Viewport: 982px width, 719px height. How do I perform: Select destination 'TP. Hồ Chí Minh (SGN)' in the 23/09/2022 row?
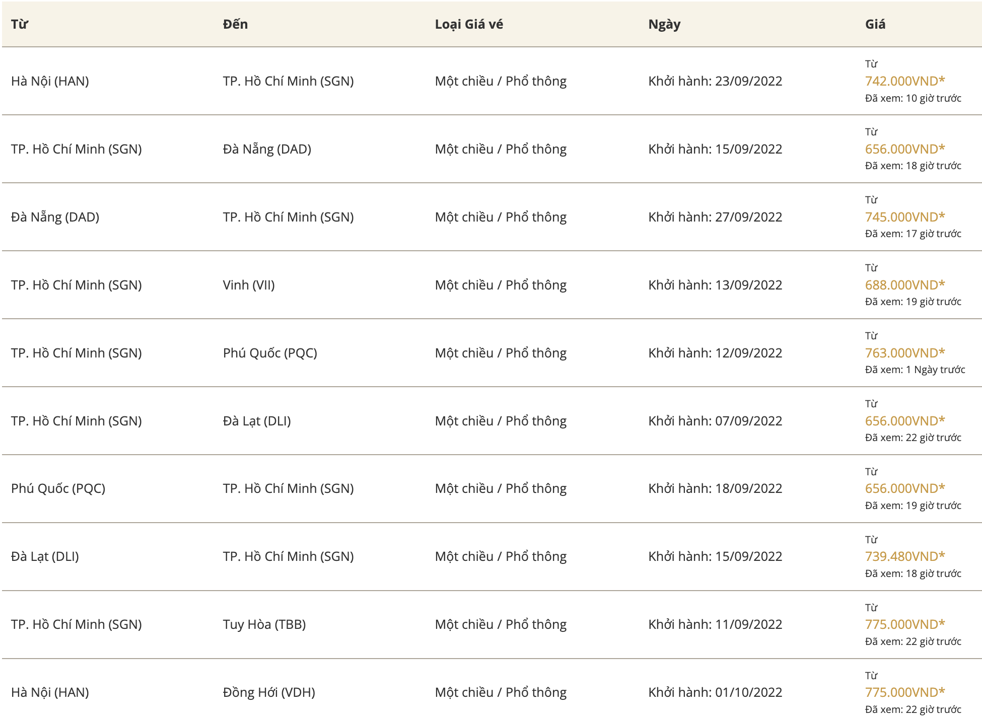[x=288, y=81]
